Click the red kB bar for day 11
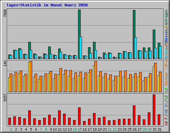This screenshot has height=133, width=170. [x=59, y=118]
